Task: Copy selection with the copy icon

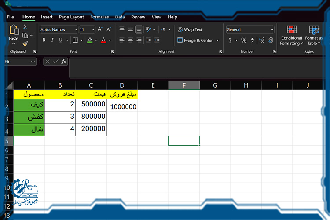Action: [x=25, y=35]
